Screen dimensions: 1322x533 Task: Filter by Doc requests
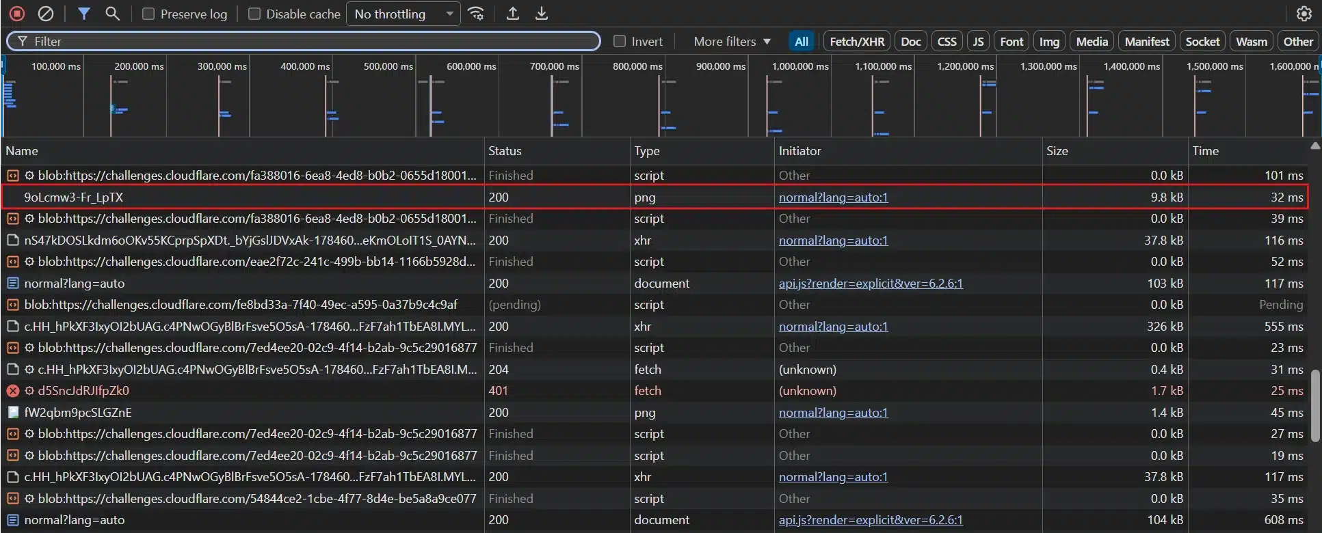(x=911, y=42)
